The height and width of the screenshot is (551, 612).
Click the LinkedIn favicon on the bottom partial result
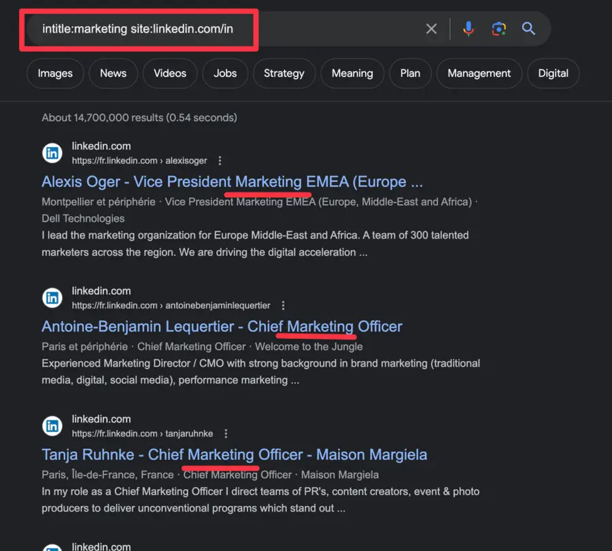click(x=52, y=546)
